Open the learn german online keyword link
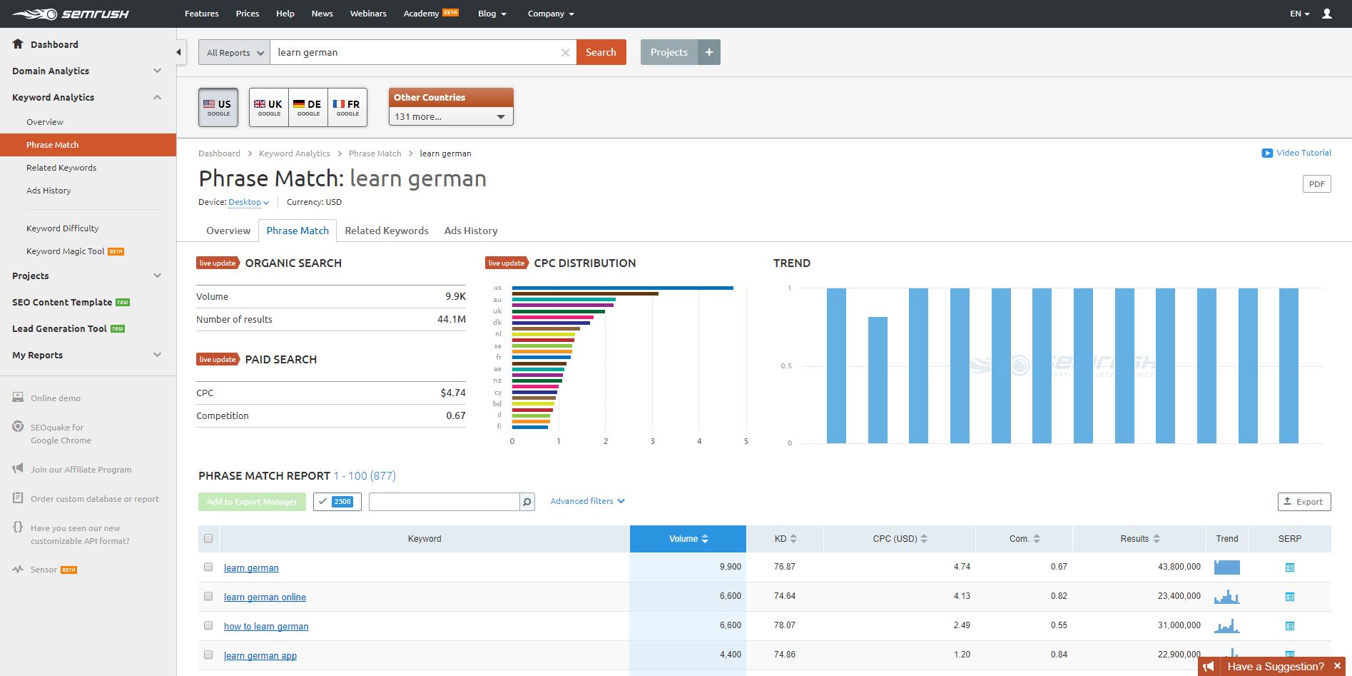Viewport: 1352px width, 676px height. click(x=265, y=597)
